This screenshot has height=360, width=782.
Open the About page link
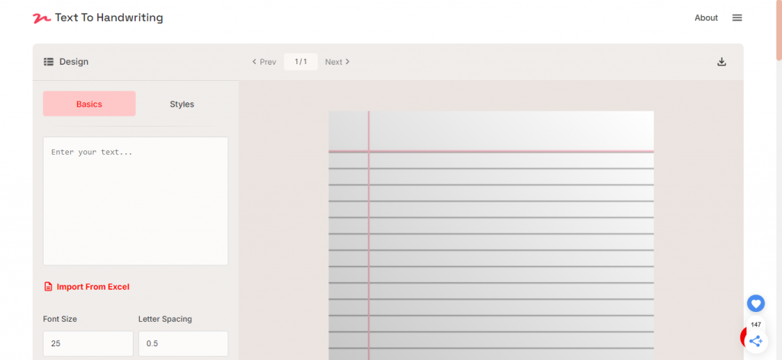click(x=706, y=18)
